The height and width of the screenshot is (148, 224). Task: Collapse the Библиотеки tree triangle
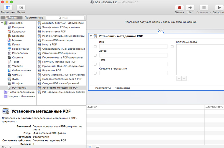pyautogui.click(x=2, y=23)
